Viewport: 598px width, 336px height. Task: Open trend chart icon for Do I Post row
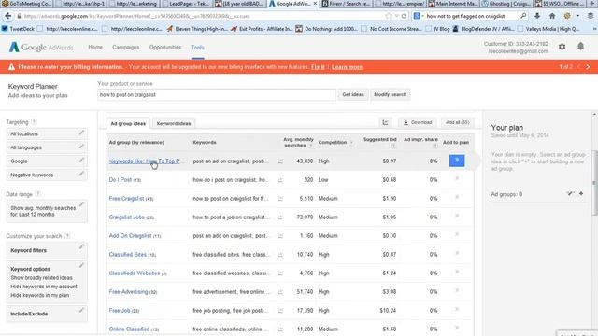(x=280, y=180)
